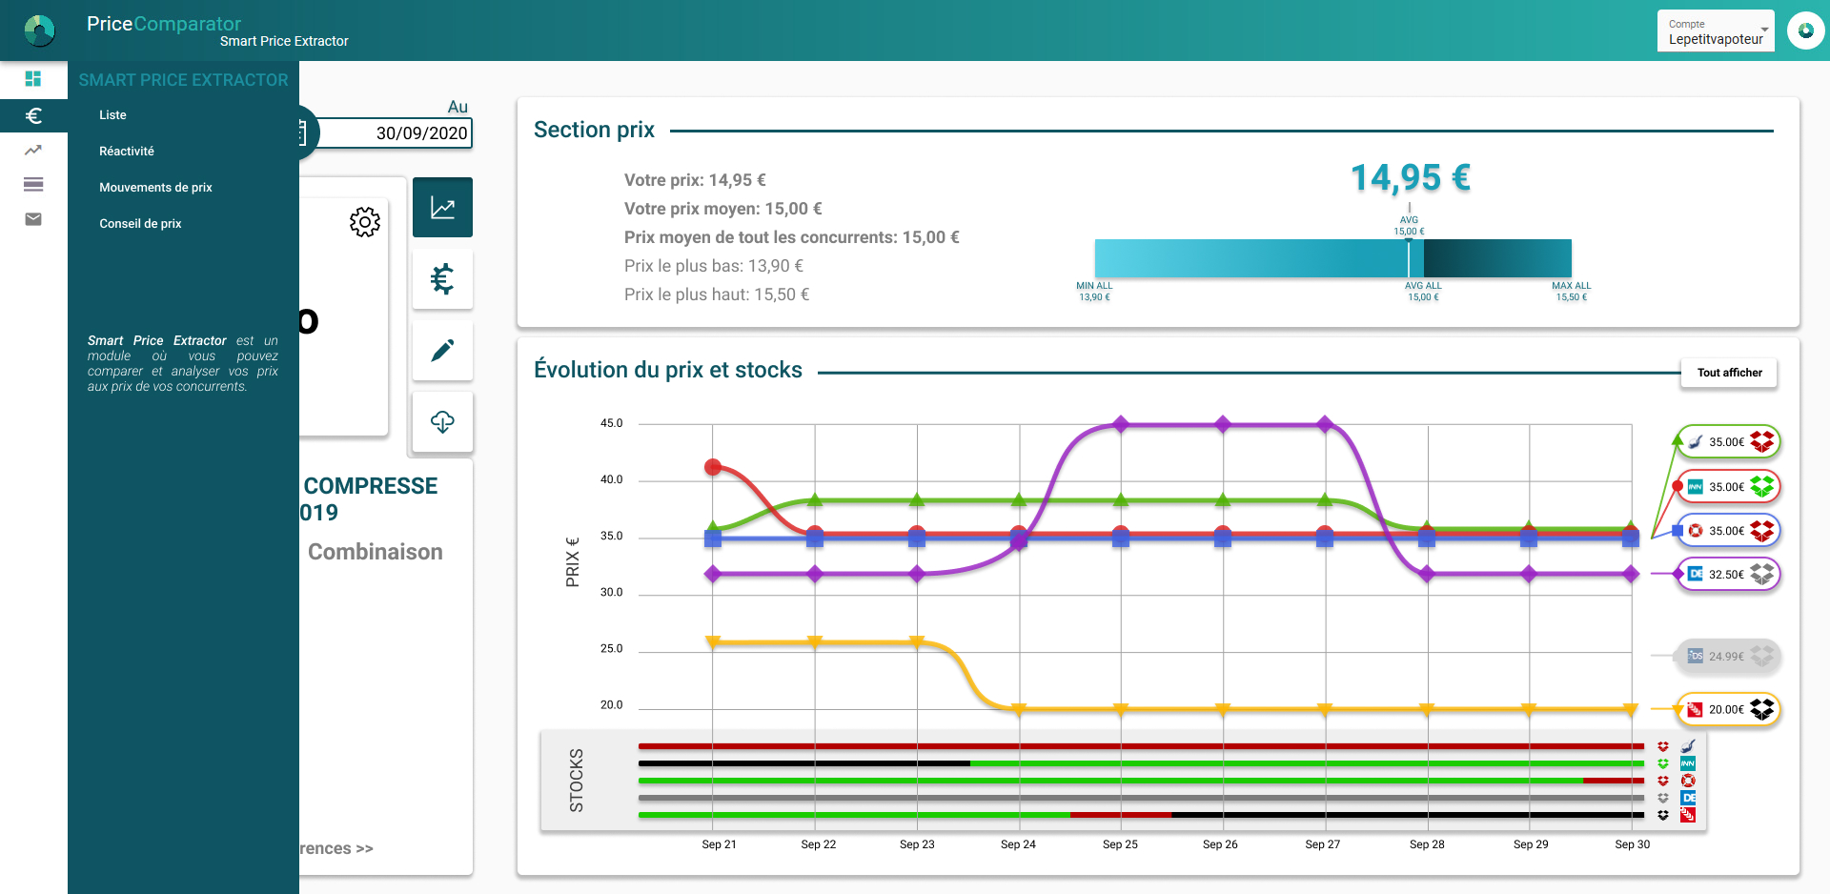Image resolution: width=1830 pixels, height=894 pixels.
Task: Click the "Prix le plus bas: 13,90 €" text
Action: (714, 266)
